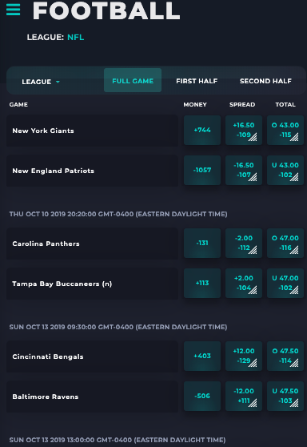Switch to the SECOND HALF tab
Image resolution: width=307 pixels, height=447 pixels.
(265, 81)
